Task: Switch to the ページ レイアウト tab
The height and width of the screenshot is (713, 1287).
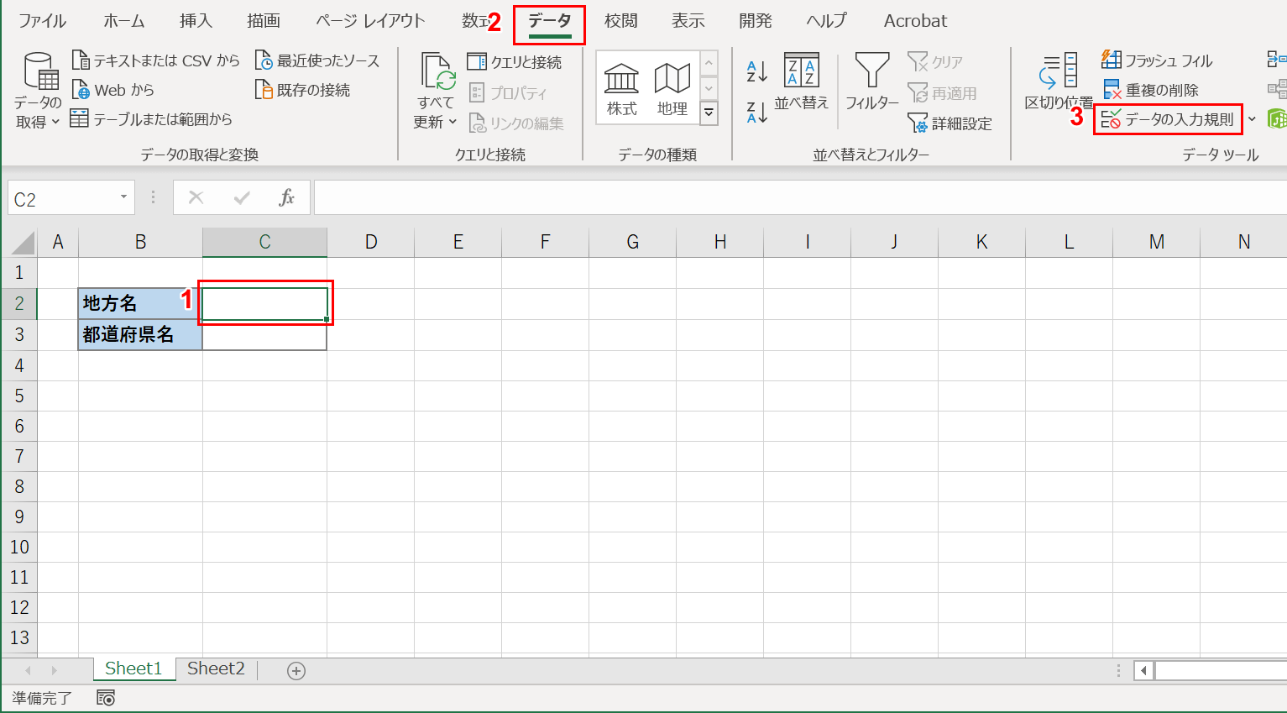Action: pyautogui.click(x=370, y=21)
